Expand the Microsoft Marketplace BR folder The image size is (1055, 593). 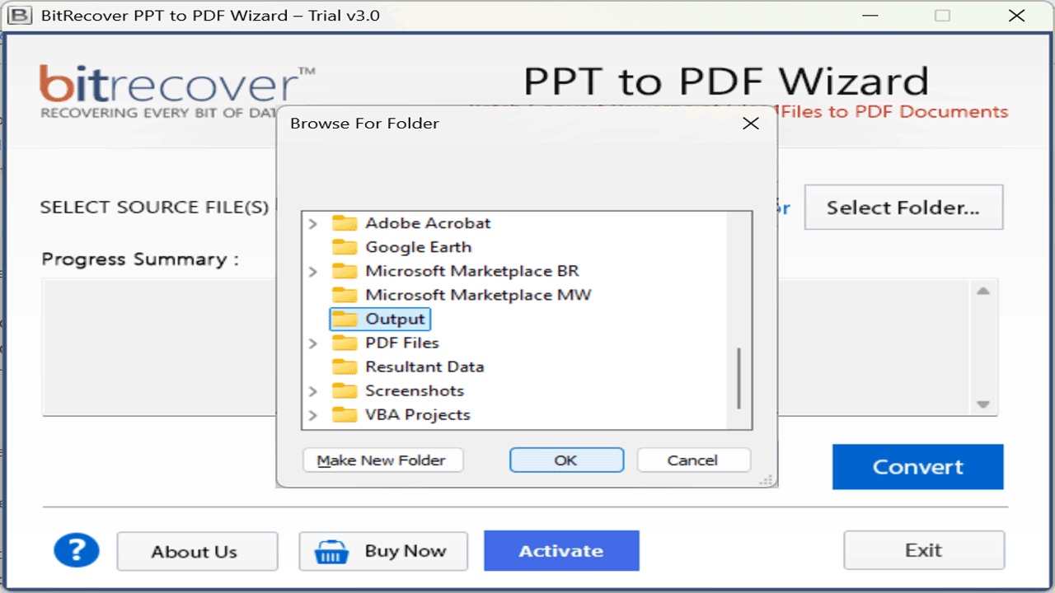tap(312, 271)
